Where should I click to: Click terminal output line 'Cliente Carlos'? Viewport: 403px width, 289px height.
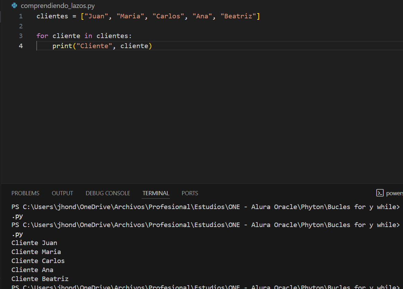38,261
